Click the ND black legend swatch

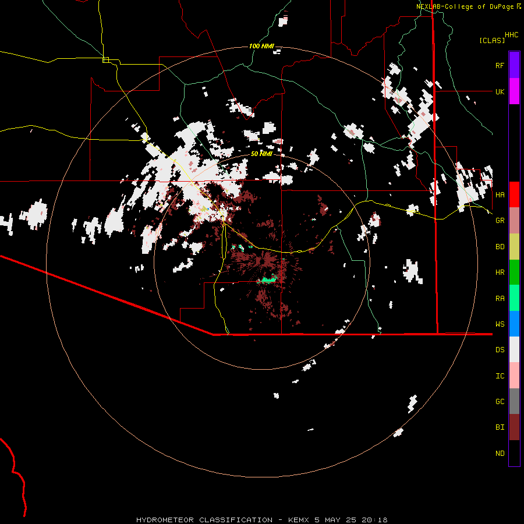[x=514, y=453]
